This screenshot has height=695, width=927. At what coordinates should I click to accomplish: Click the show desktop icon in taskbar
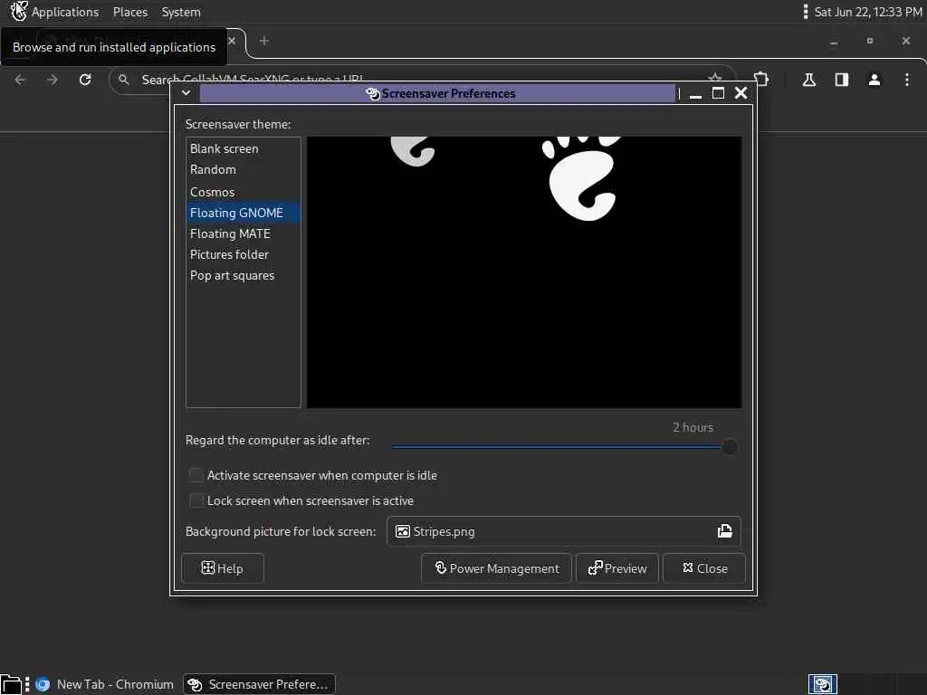(11, 684)
